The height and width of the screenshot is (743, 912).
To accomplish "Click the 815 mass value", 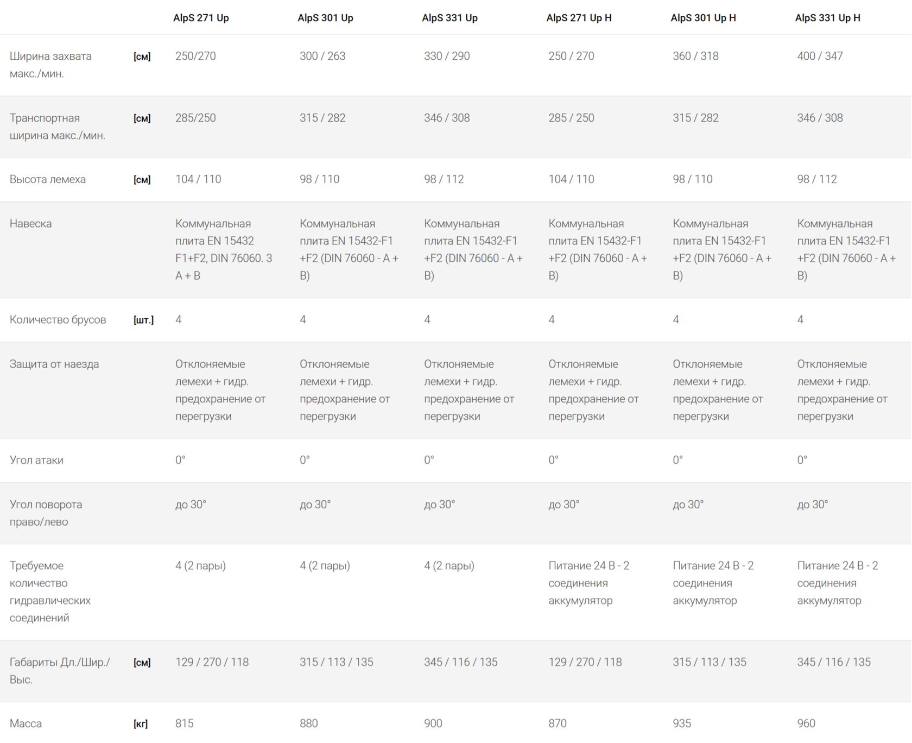I will click(185, 723).
